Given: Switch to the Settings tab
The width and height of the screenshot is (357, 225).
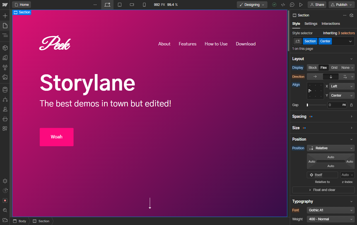Looking at the screenshot, I should click(x=311, y=24).
